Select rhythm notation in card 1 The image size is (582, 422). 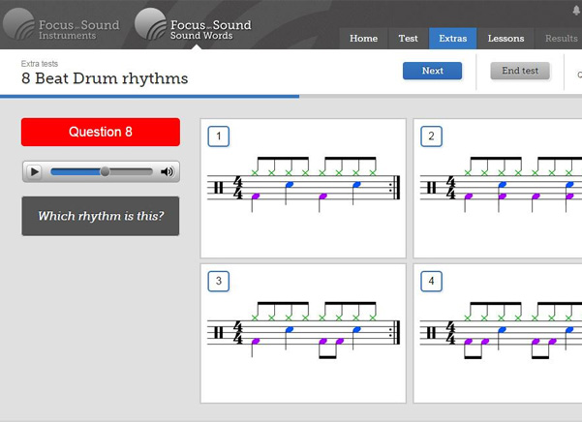tap(304, 184)
